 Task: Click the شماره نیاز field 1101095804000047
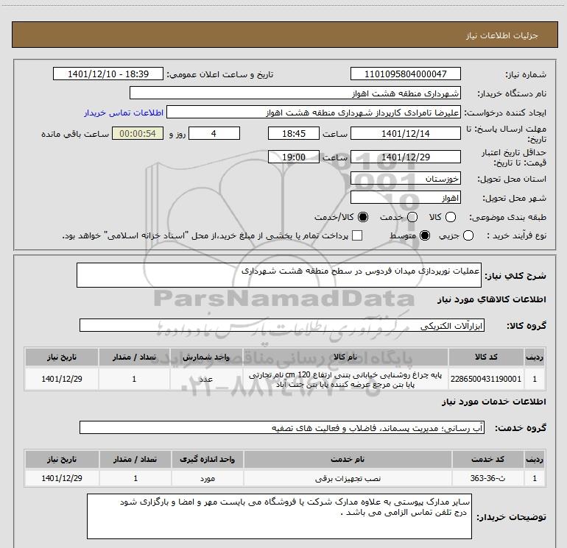pyautogui.click(x=405, y=74)
